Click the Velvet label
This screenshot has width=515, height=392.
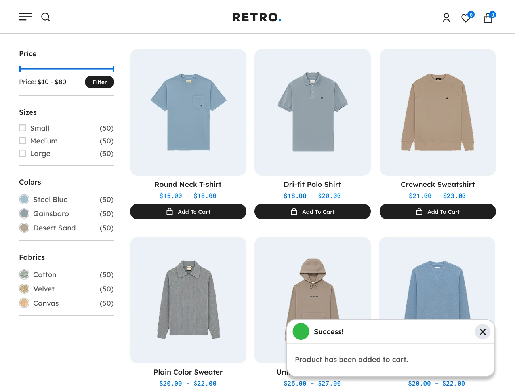(44, 289)
